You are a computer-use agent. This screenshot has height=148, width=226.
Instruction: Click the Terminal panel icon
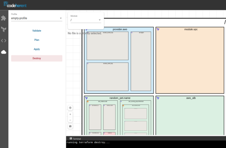click(x=71, y=139)
